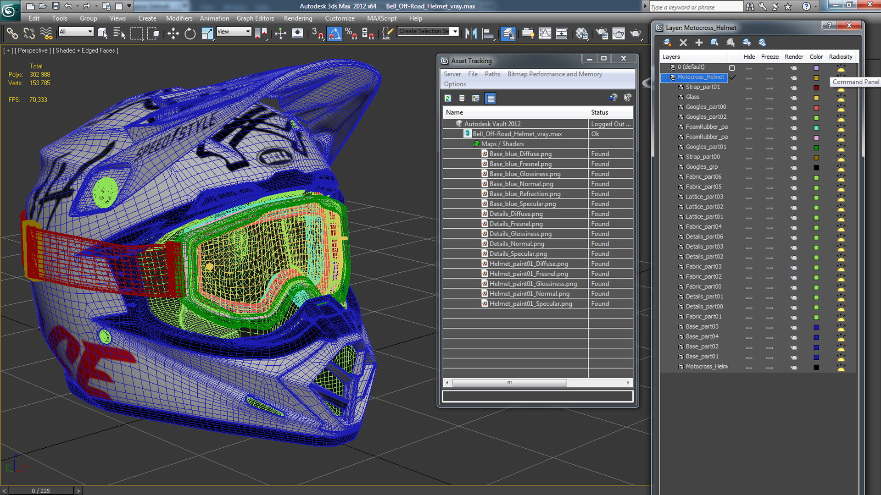Open the 3ds Max application menu button
The height and width of the screenshot is (495, 881).
click(x=10, y=10)
